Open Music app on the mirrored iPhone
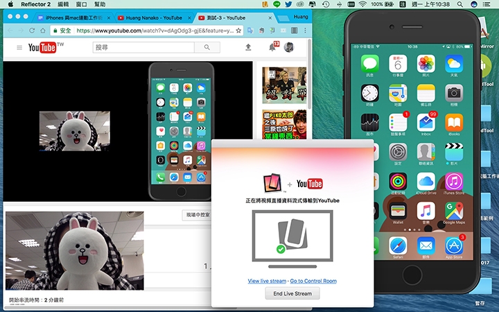Screen dimensions: 499x312 pos(426,211)
